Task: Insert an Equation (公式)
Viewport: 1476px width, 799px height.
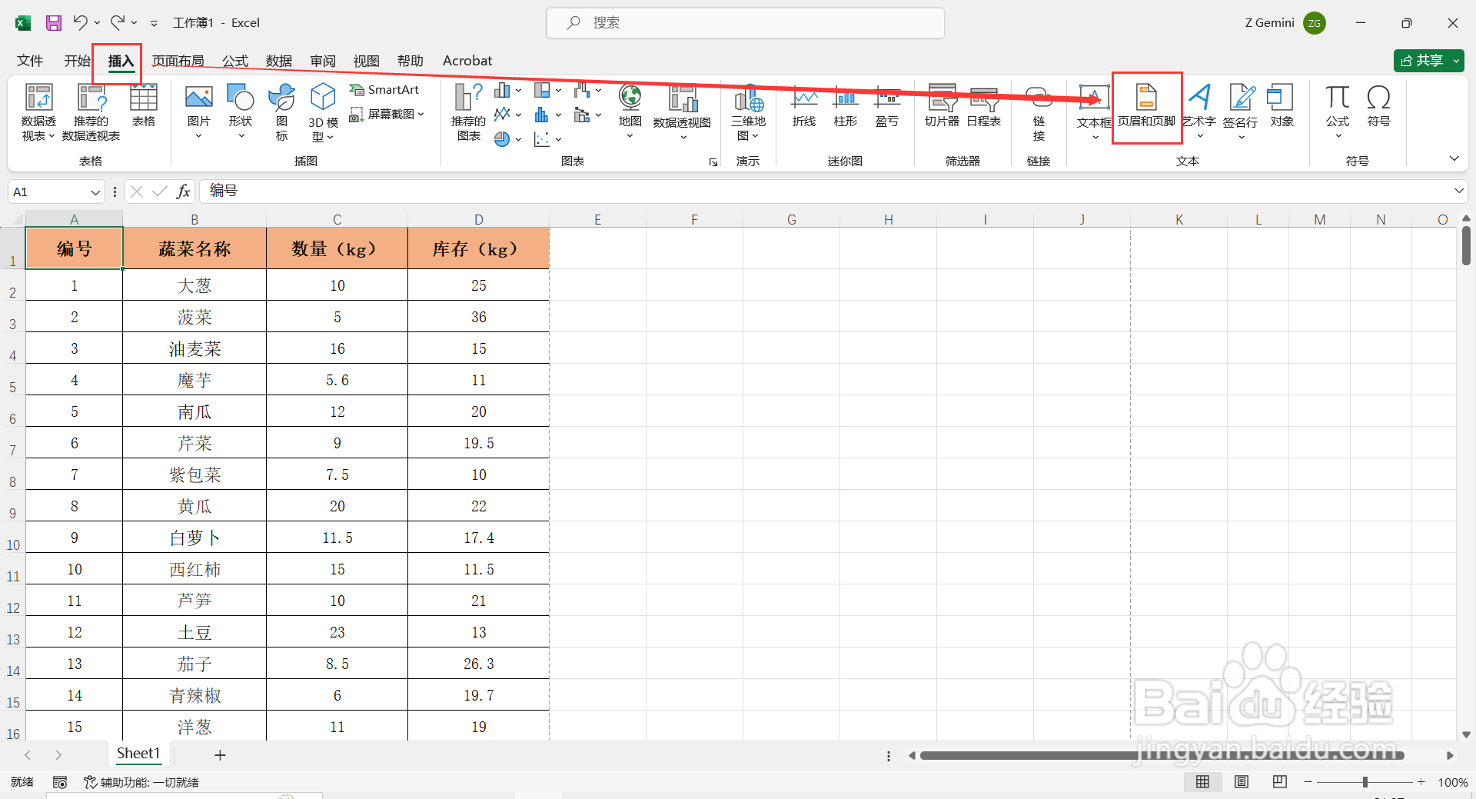Action: (x=1338, y=112)
